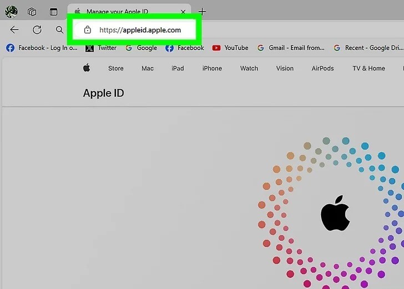Image resolution: width=404 pixels, height=289 pixels.
Task: Select AirPods in Apple navigation menu
Action: (x=322, y=68)
